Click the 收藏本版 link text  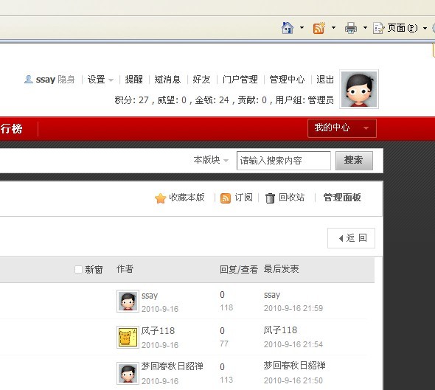pos(187,198)
